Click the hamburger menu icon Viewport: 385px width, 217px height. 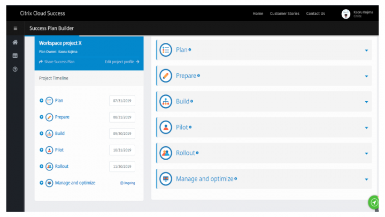coord(15,28)
